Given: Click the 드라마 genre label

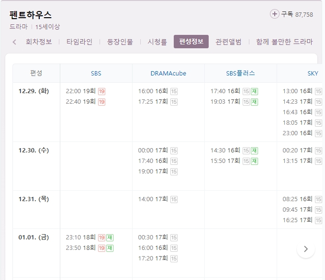Looking at the screenshot, I should pos(19,27).
